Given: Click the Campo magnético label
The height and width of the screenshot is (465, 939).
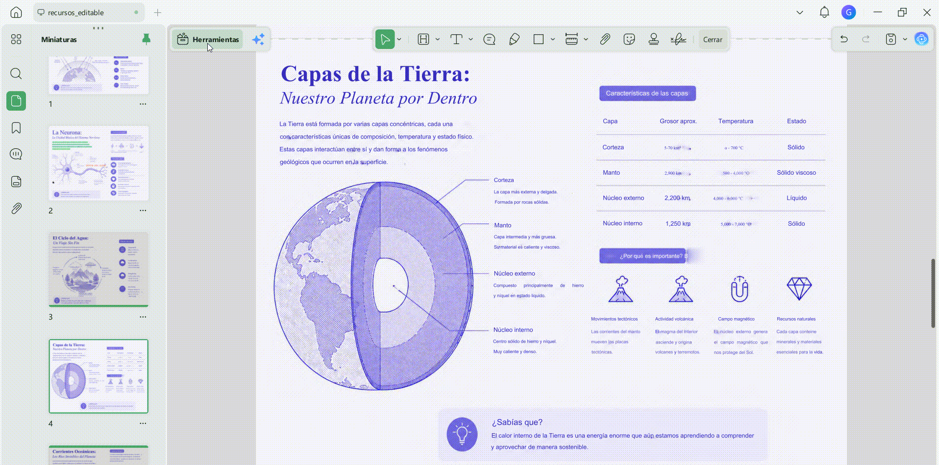Looking at the screenshot, I should click(736, 319).
